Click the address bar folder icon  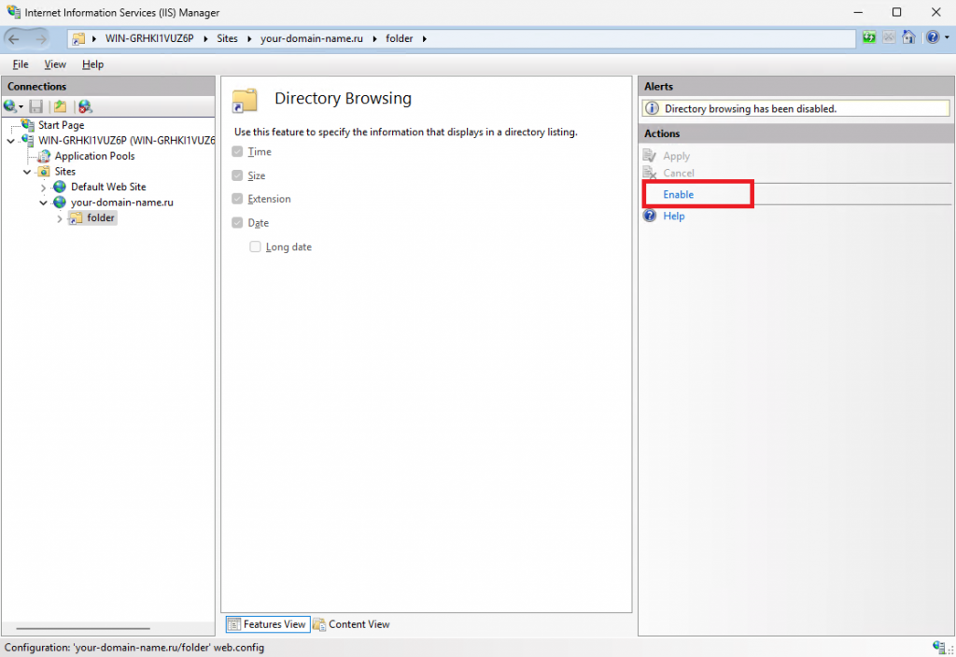[78, 38]
